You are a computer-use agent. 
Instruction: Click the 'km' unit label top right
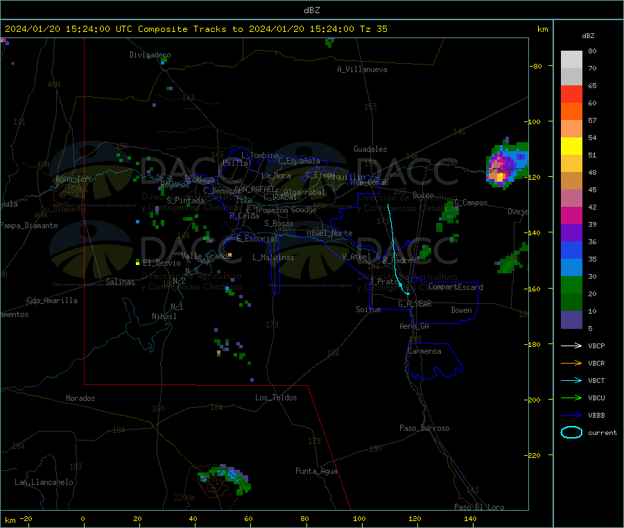[x=542, y=29]
